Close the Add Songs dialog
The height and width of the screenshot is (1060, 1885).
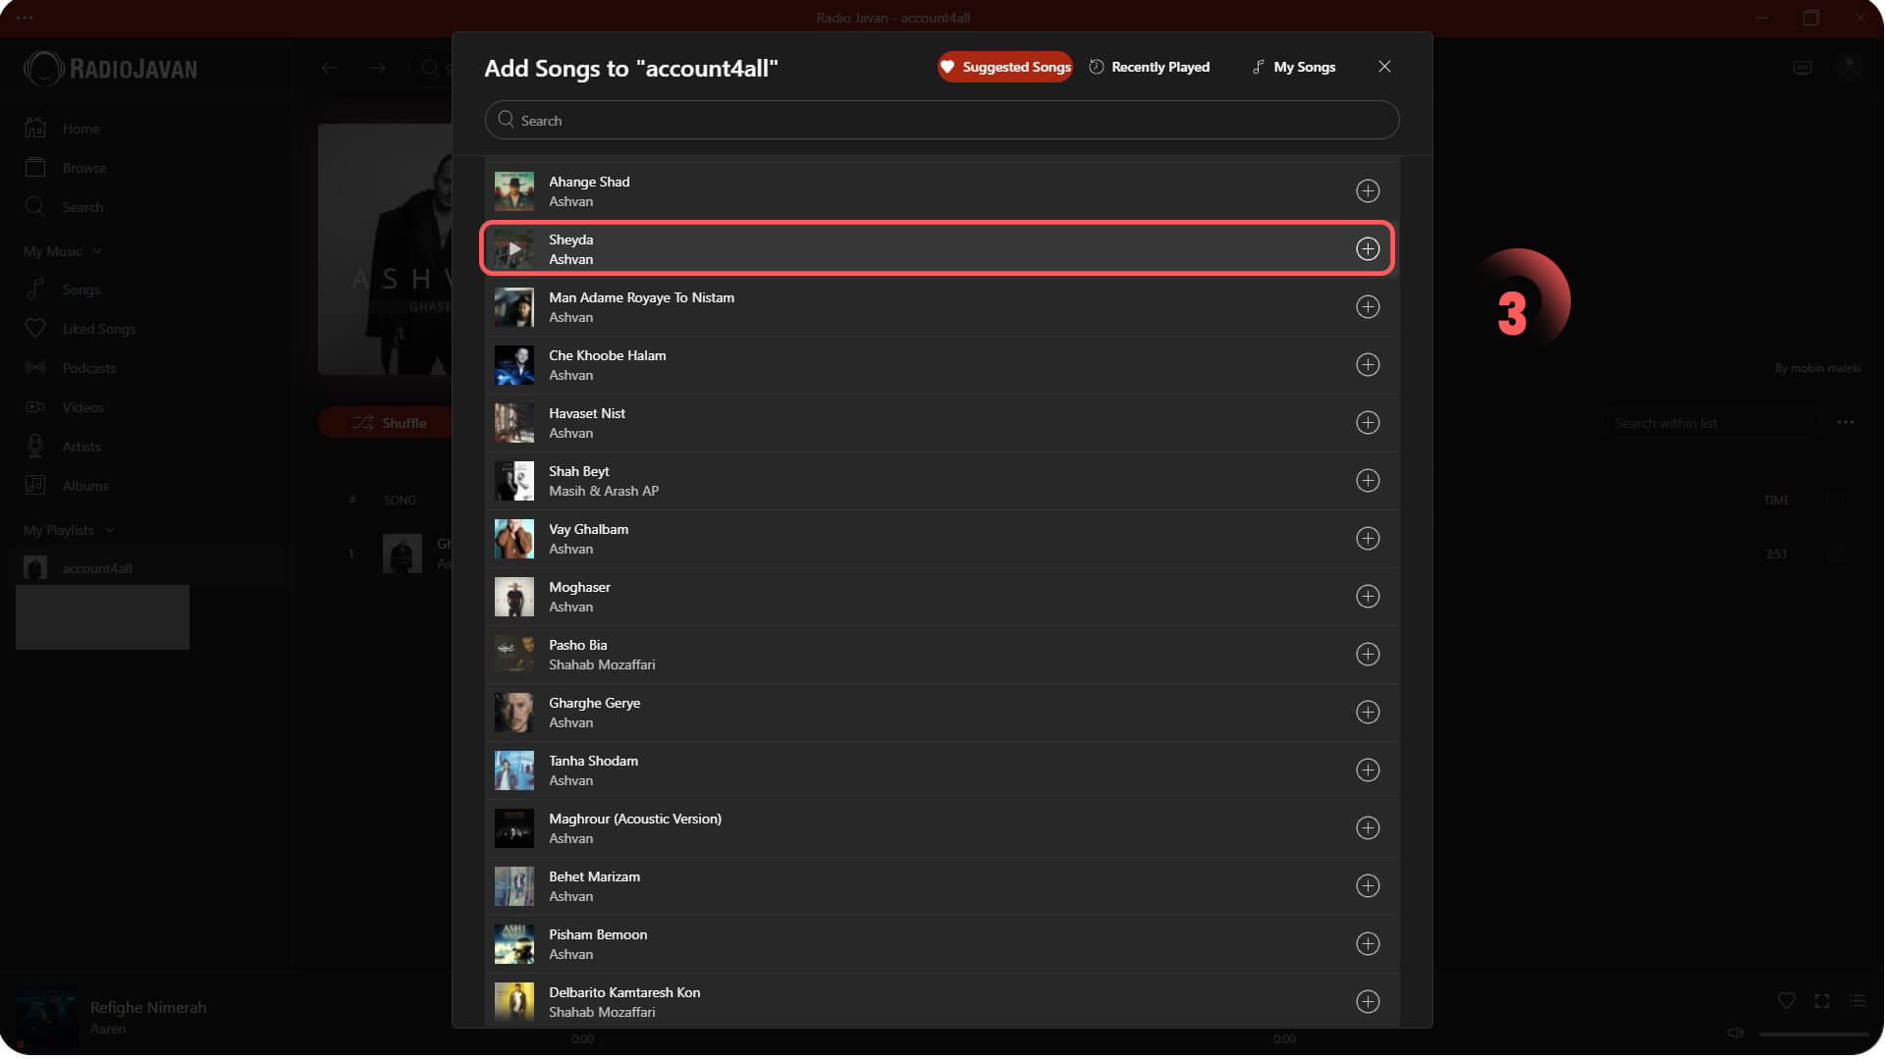click(x=1384, y=66)
